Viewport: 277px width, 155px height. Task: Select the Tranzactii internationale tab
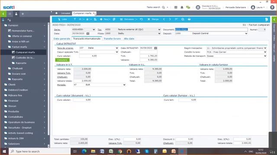(87, 39)
